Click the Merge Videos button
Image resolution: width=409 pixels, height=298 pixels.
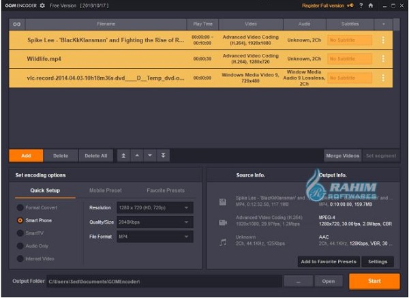point(343,155)
